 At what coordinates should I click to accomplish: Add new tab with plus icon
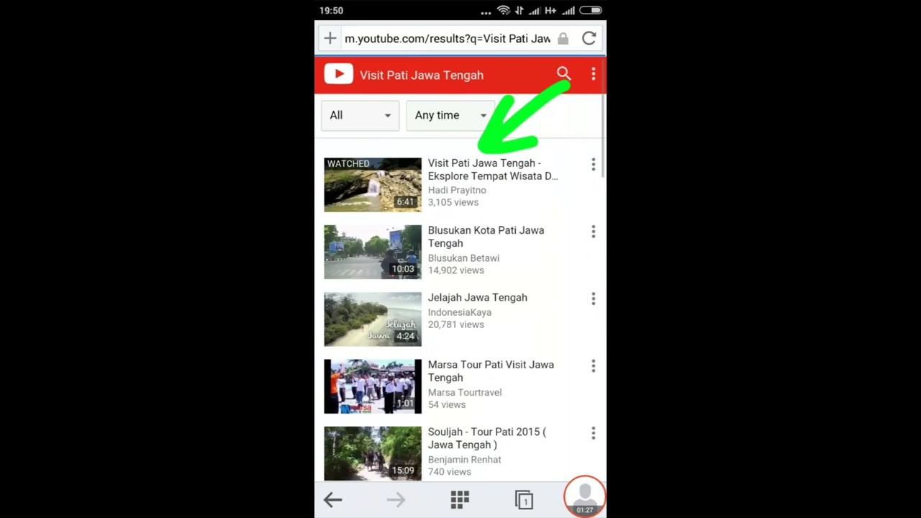[330, 39]
